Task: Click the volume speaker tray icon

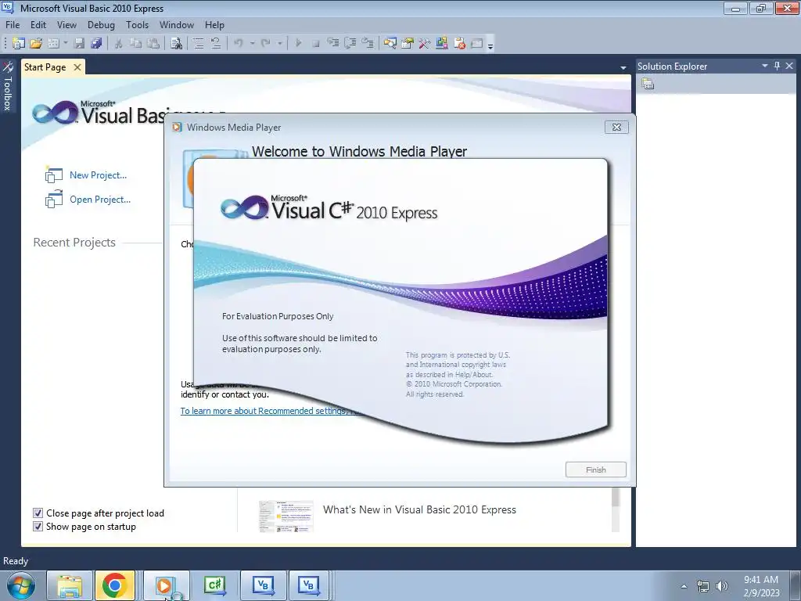Action: (722, 586)
